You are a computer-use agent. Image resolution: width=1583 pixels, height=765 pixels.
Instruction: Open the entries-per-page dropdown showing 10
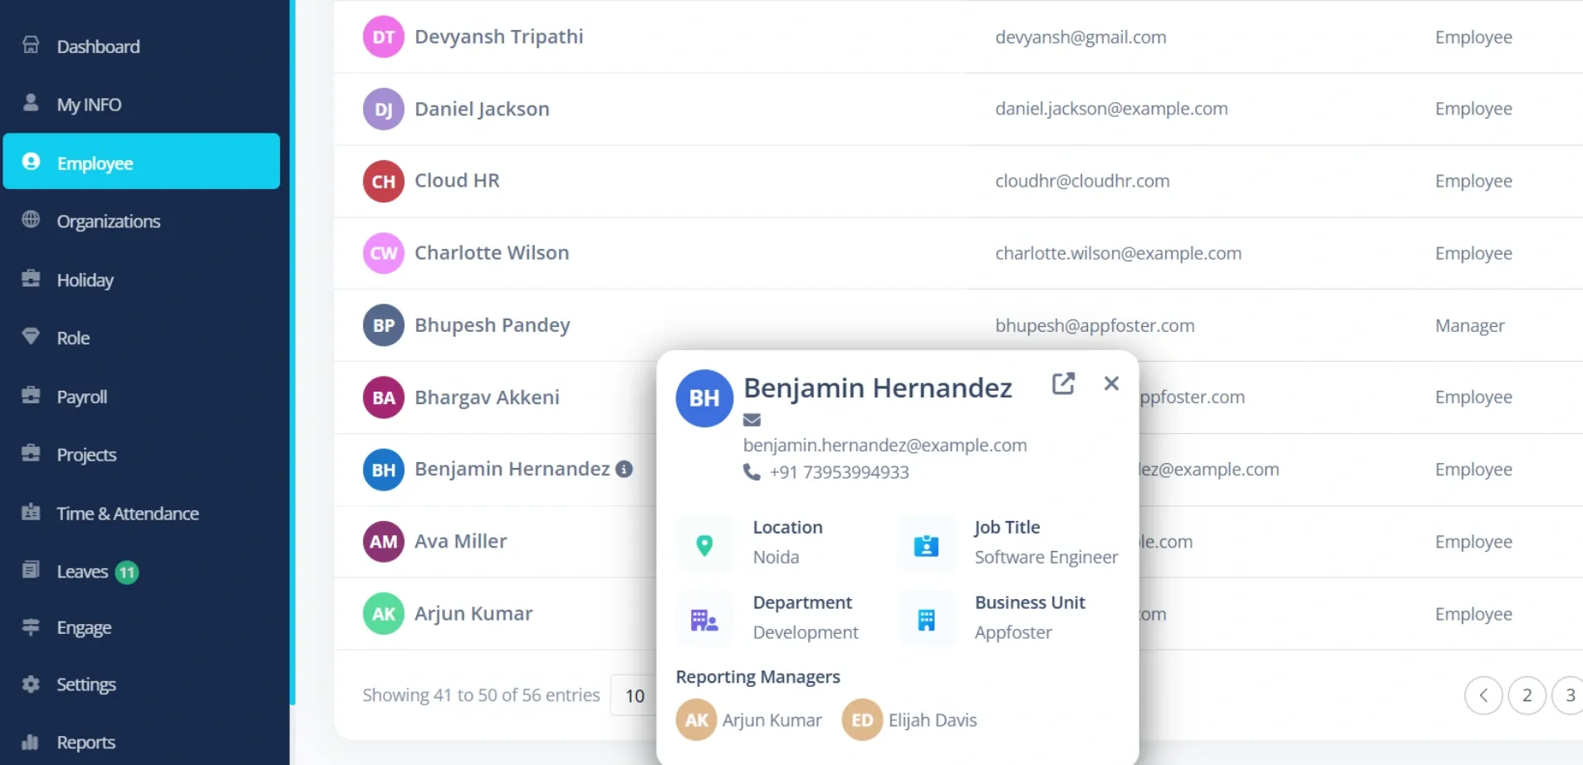click(635, 695)
